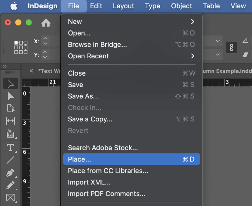252x206 pixels.
Task: Choose Import PDF Comments...
Action: 132,194
